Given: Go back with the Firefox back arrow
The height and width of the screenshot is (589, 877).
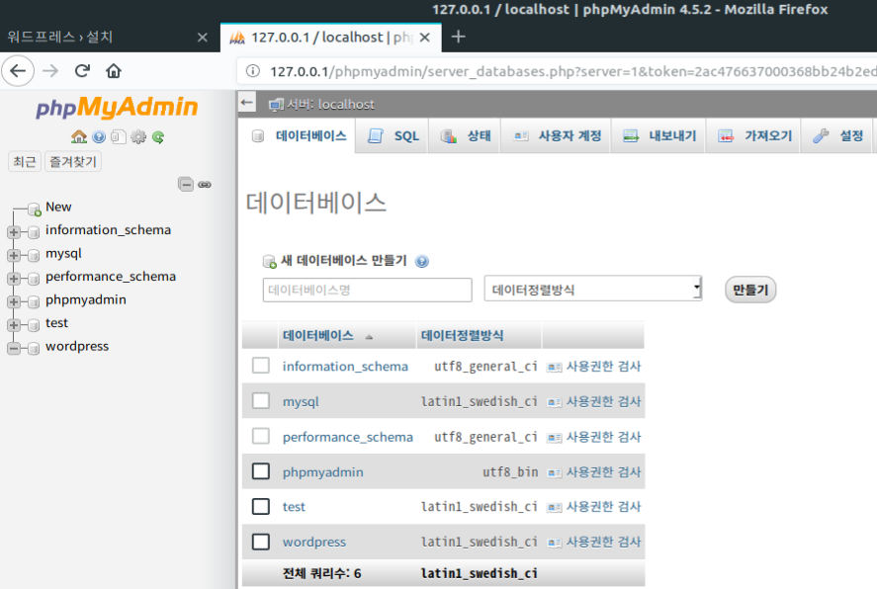Looking at the screenshot, I should coord(18,71).
